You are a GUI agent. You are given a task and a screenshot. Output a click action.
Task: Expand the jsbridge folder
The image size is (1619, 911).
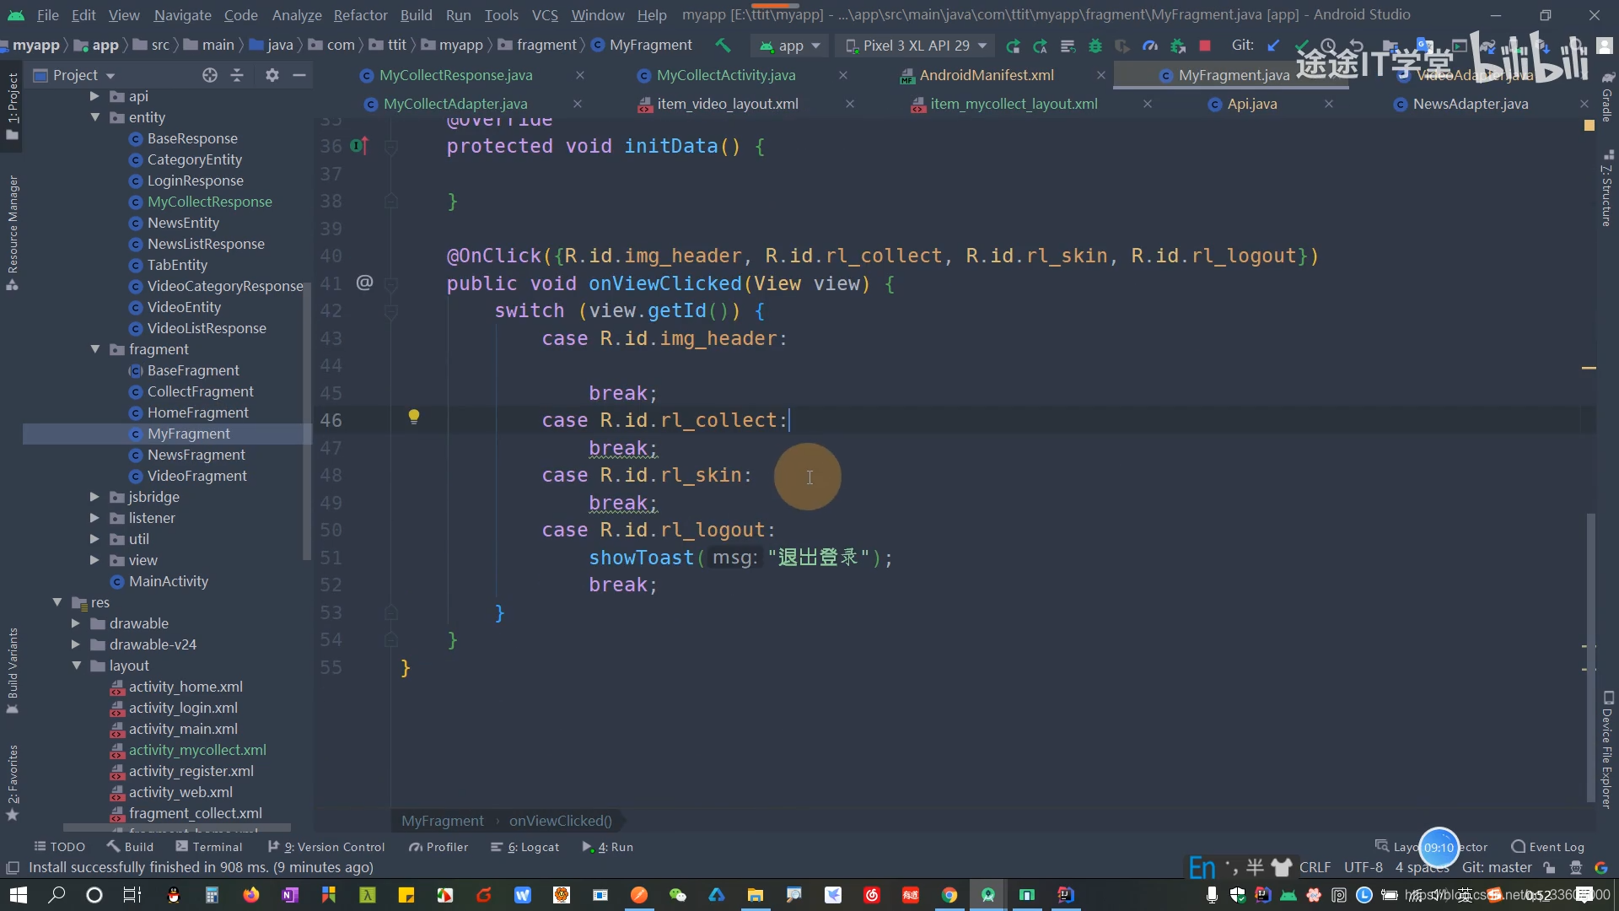click(x=94, y=497)
